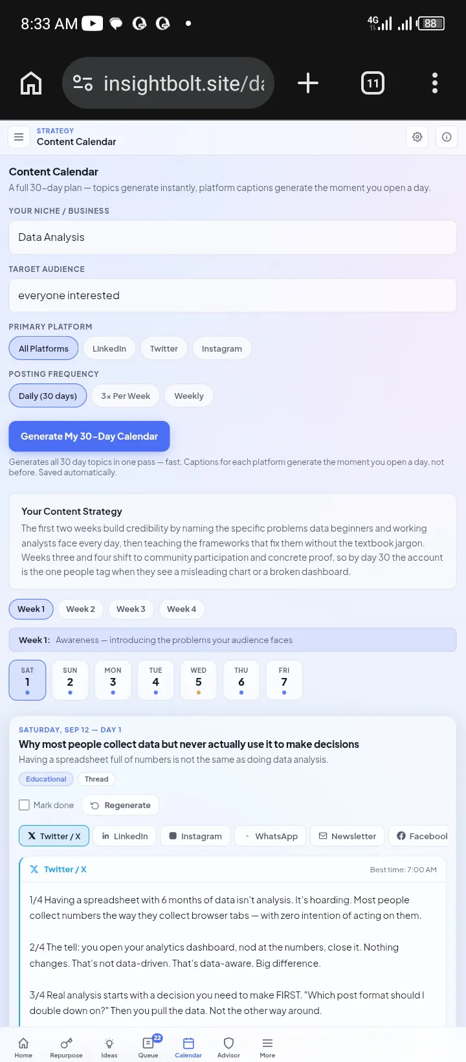Click the Regenerate button

pyautogui.click(x=120, y=805)
